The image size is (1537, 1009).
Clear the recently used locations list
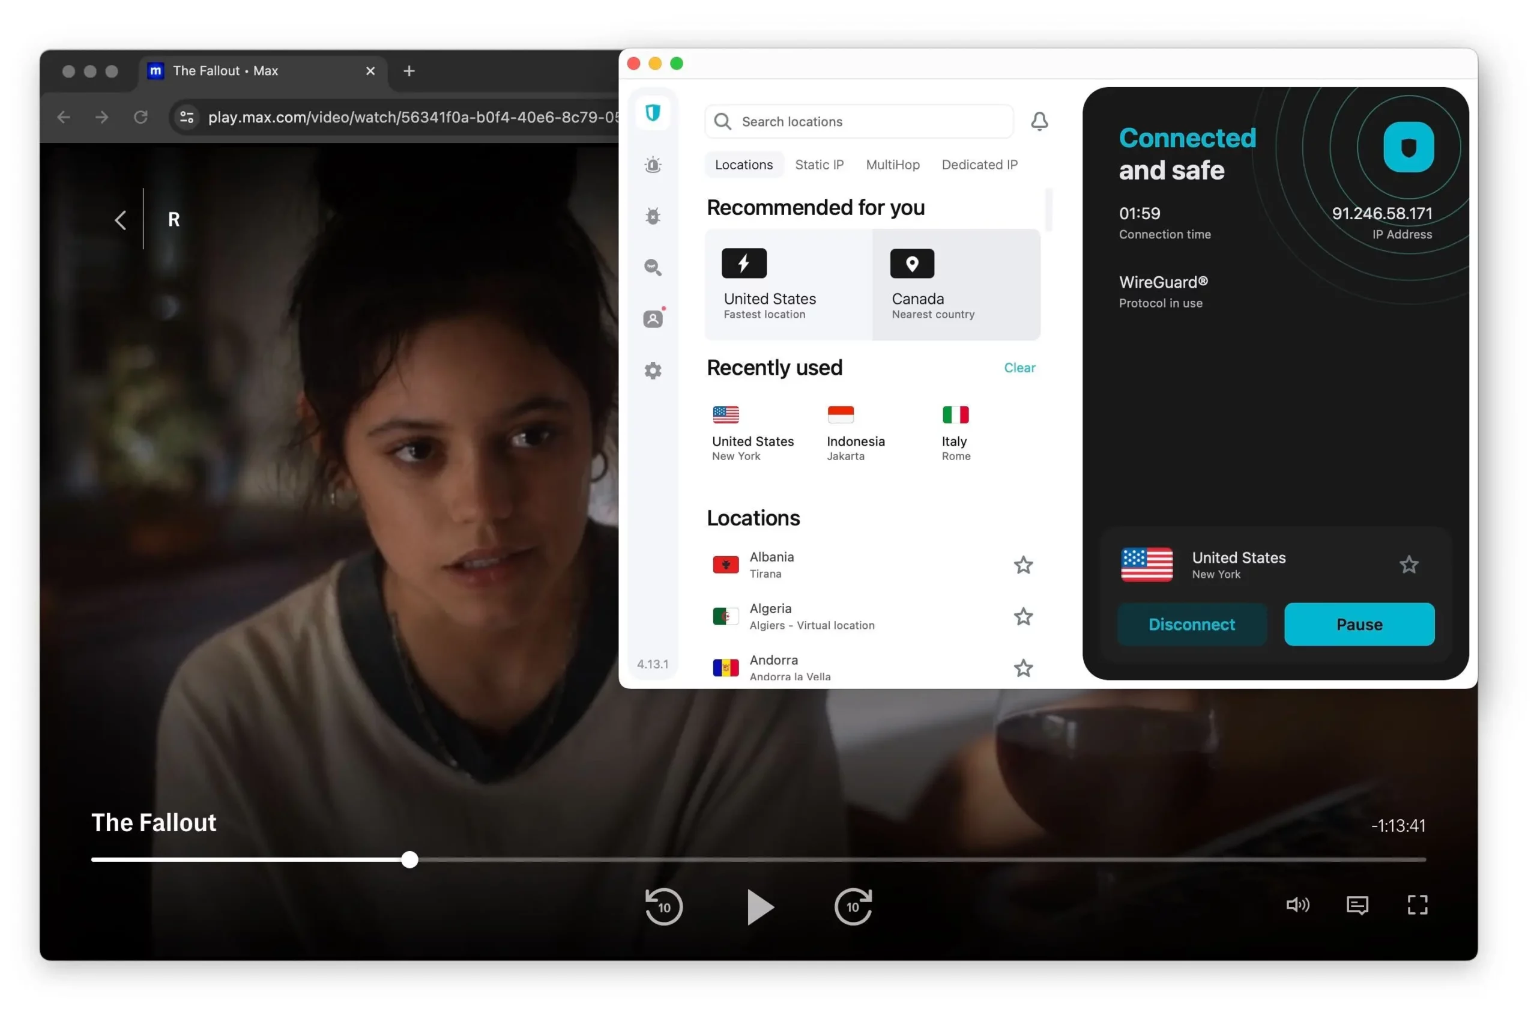pyautogui.click(x=1019, y=367)
